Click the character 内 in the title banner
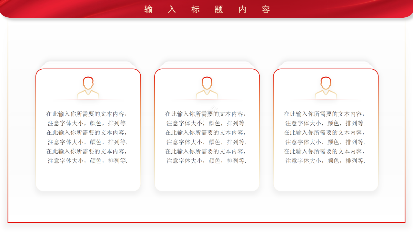The image size is (413, 232). pyautogui.click(x=242, y=10)
